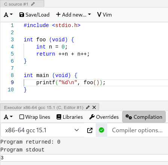Open the Libraries menu

tap(70, 117)
